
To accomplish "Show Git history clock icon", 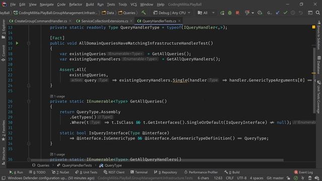I will click(293, 13).
